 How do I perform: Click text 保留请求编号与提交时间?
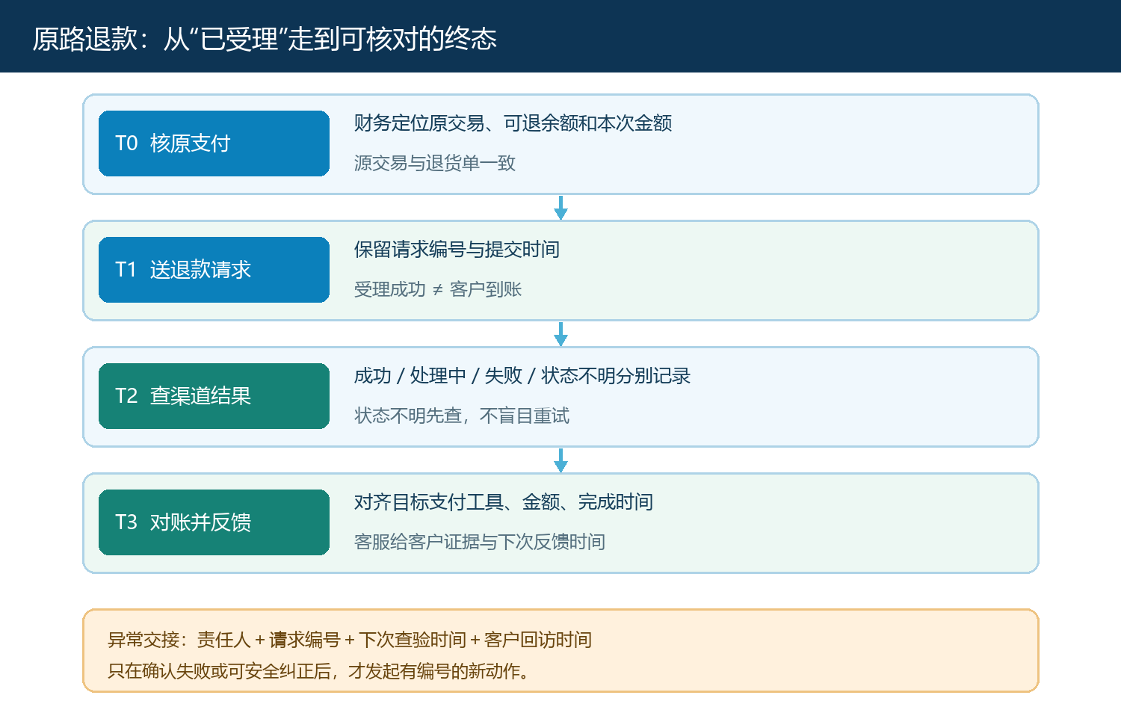[x=457, y=250]
